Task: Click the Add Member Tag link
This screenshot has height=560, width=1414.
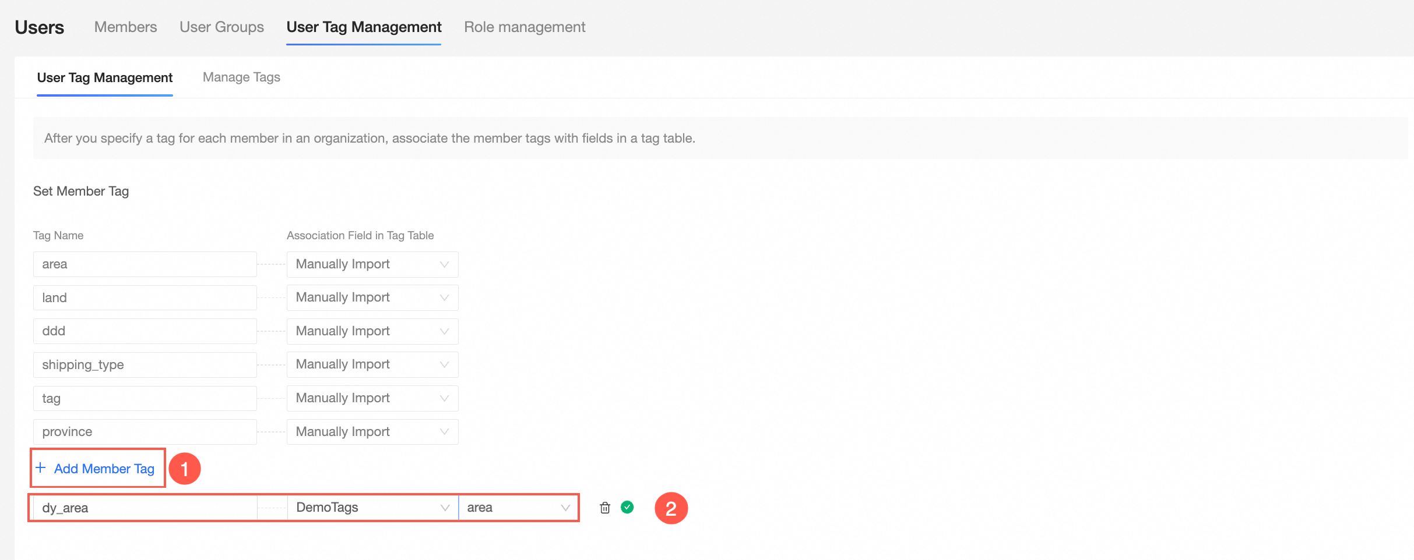Action: pos(104,469)
